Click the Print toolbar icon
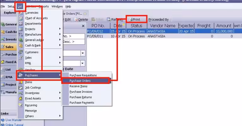Viewport: 242px width, 126px height. pyautogui.click(x=130, y=20)
